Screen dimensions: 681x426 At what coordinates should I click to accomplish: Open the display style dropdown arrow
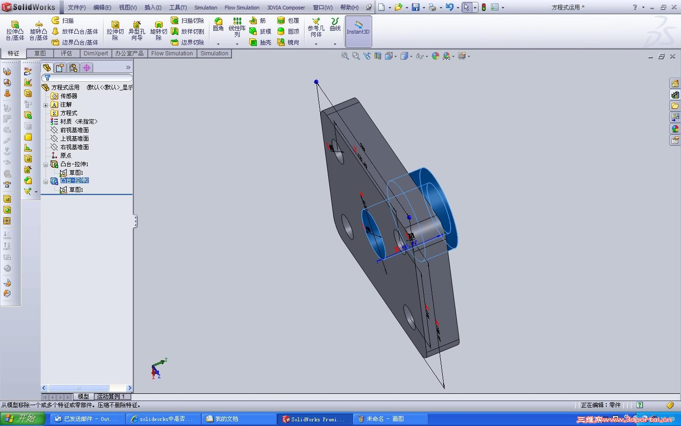pyautogui.click(x=411, y=56)
